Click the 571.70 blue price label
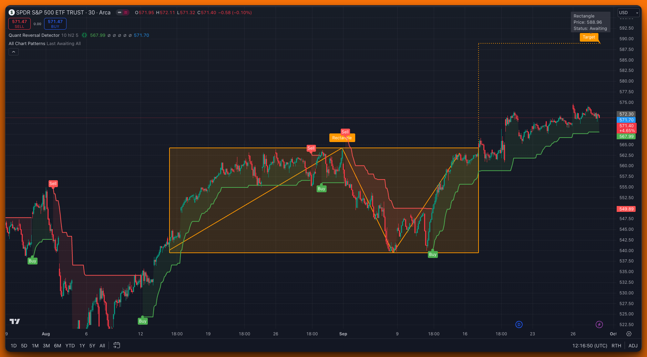Screen dimensions: 647x357 click(626, 120)
